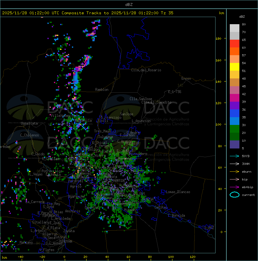Click the Ugarteche map label
The height and width of the screenshot is (261, 258).
point(77,197)
